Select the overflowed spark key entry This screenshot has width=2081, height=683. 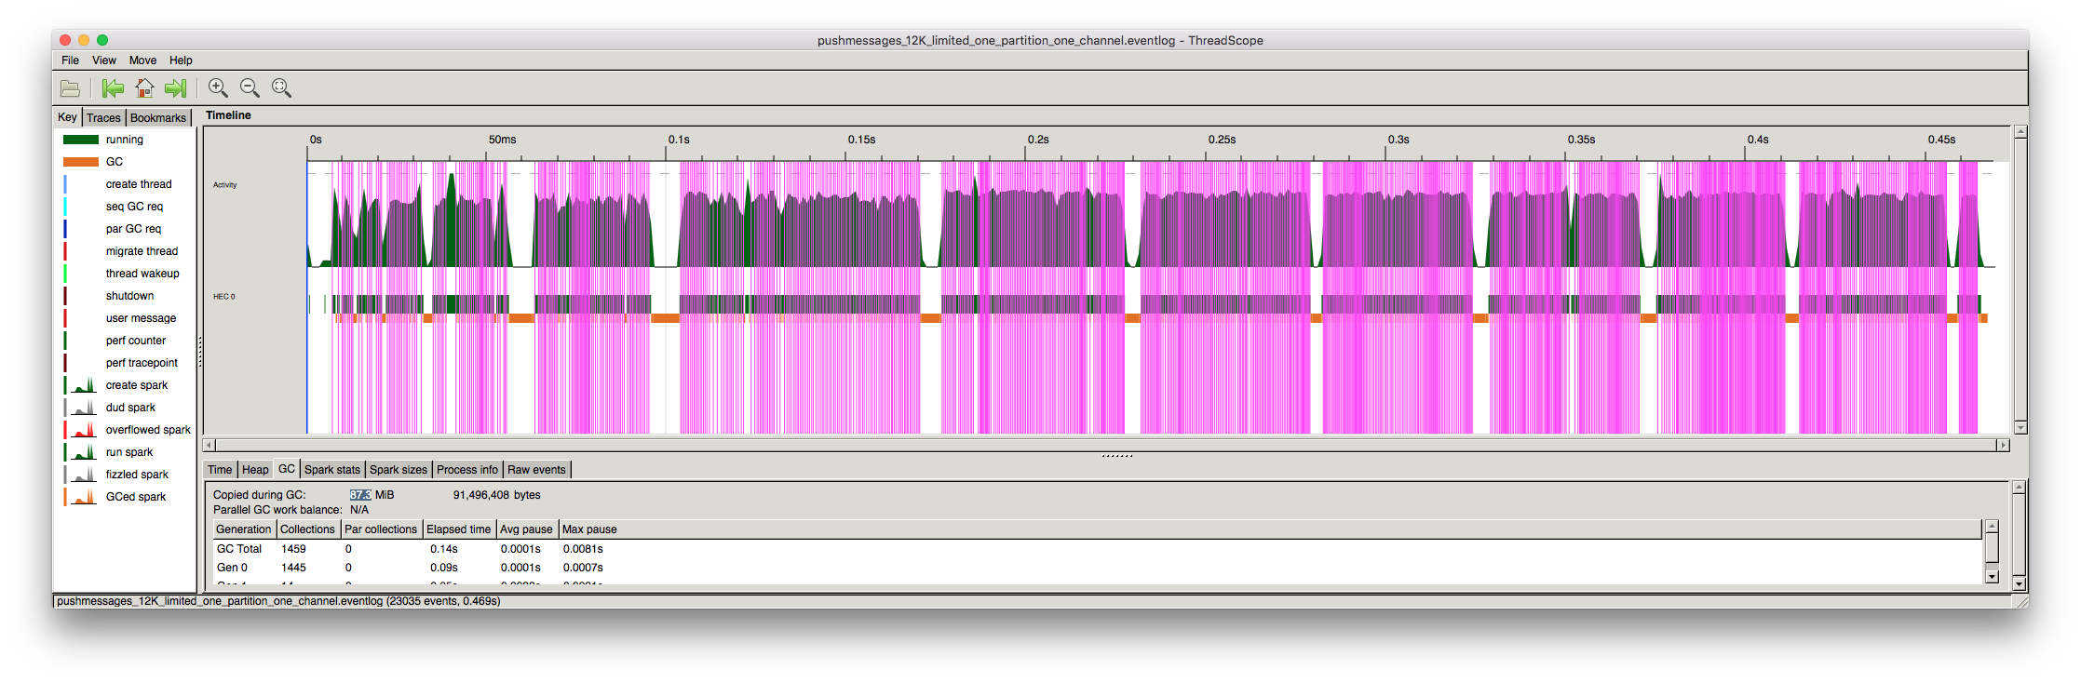148,430
